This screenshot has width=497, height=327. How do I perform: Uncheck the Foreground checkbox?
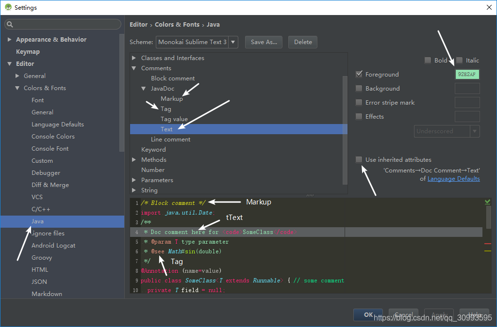point(359,74)
